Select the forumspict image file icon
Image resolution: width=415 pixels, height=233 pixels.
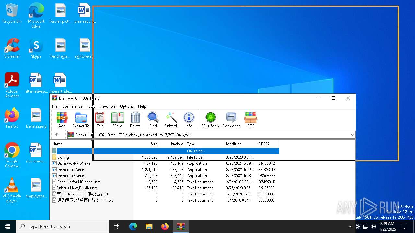[x=60, y=13]
